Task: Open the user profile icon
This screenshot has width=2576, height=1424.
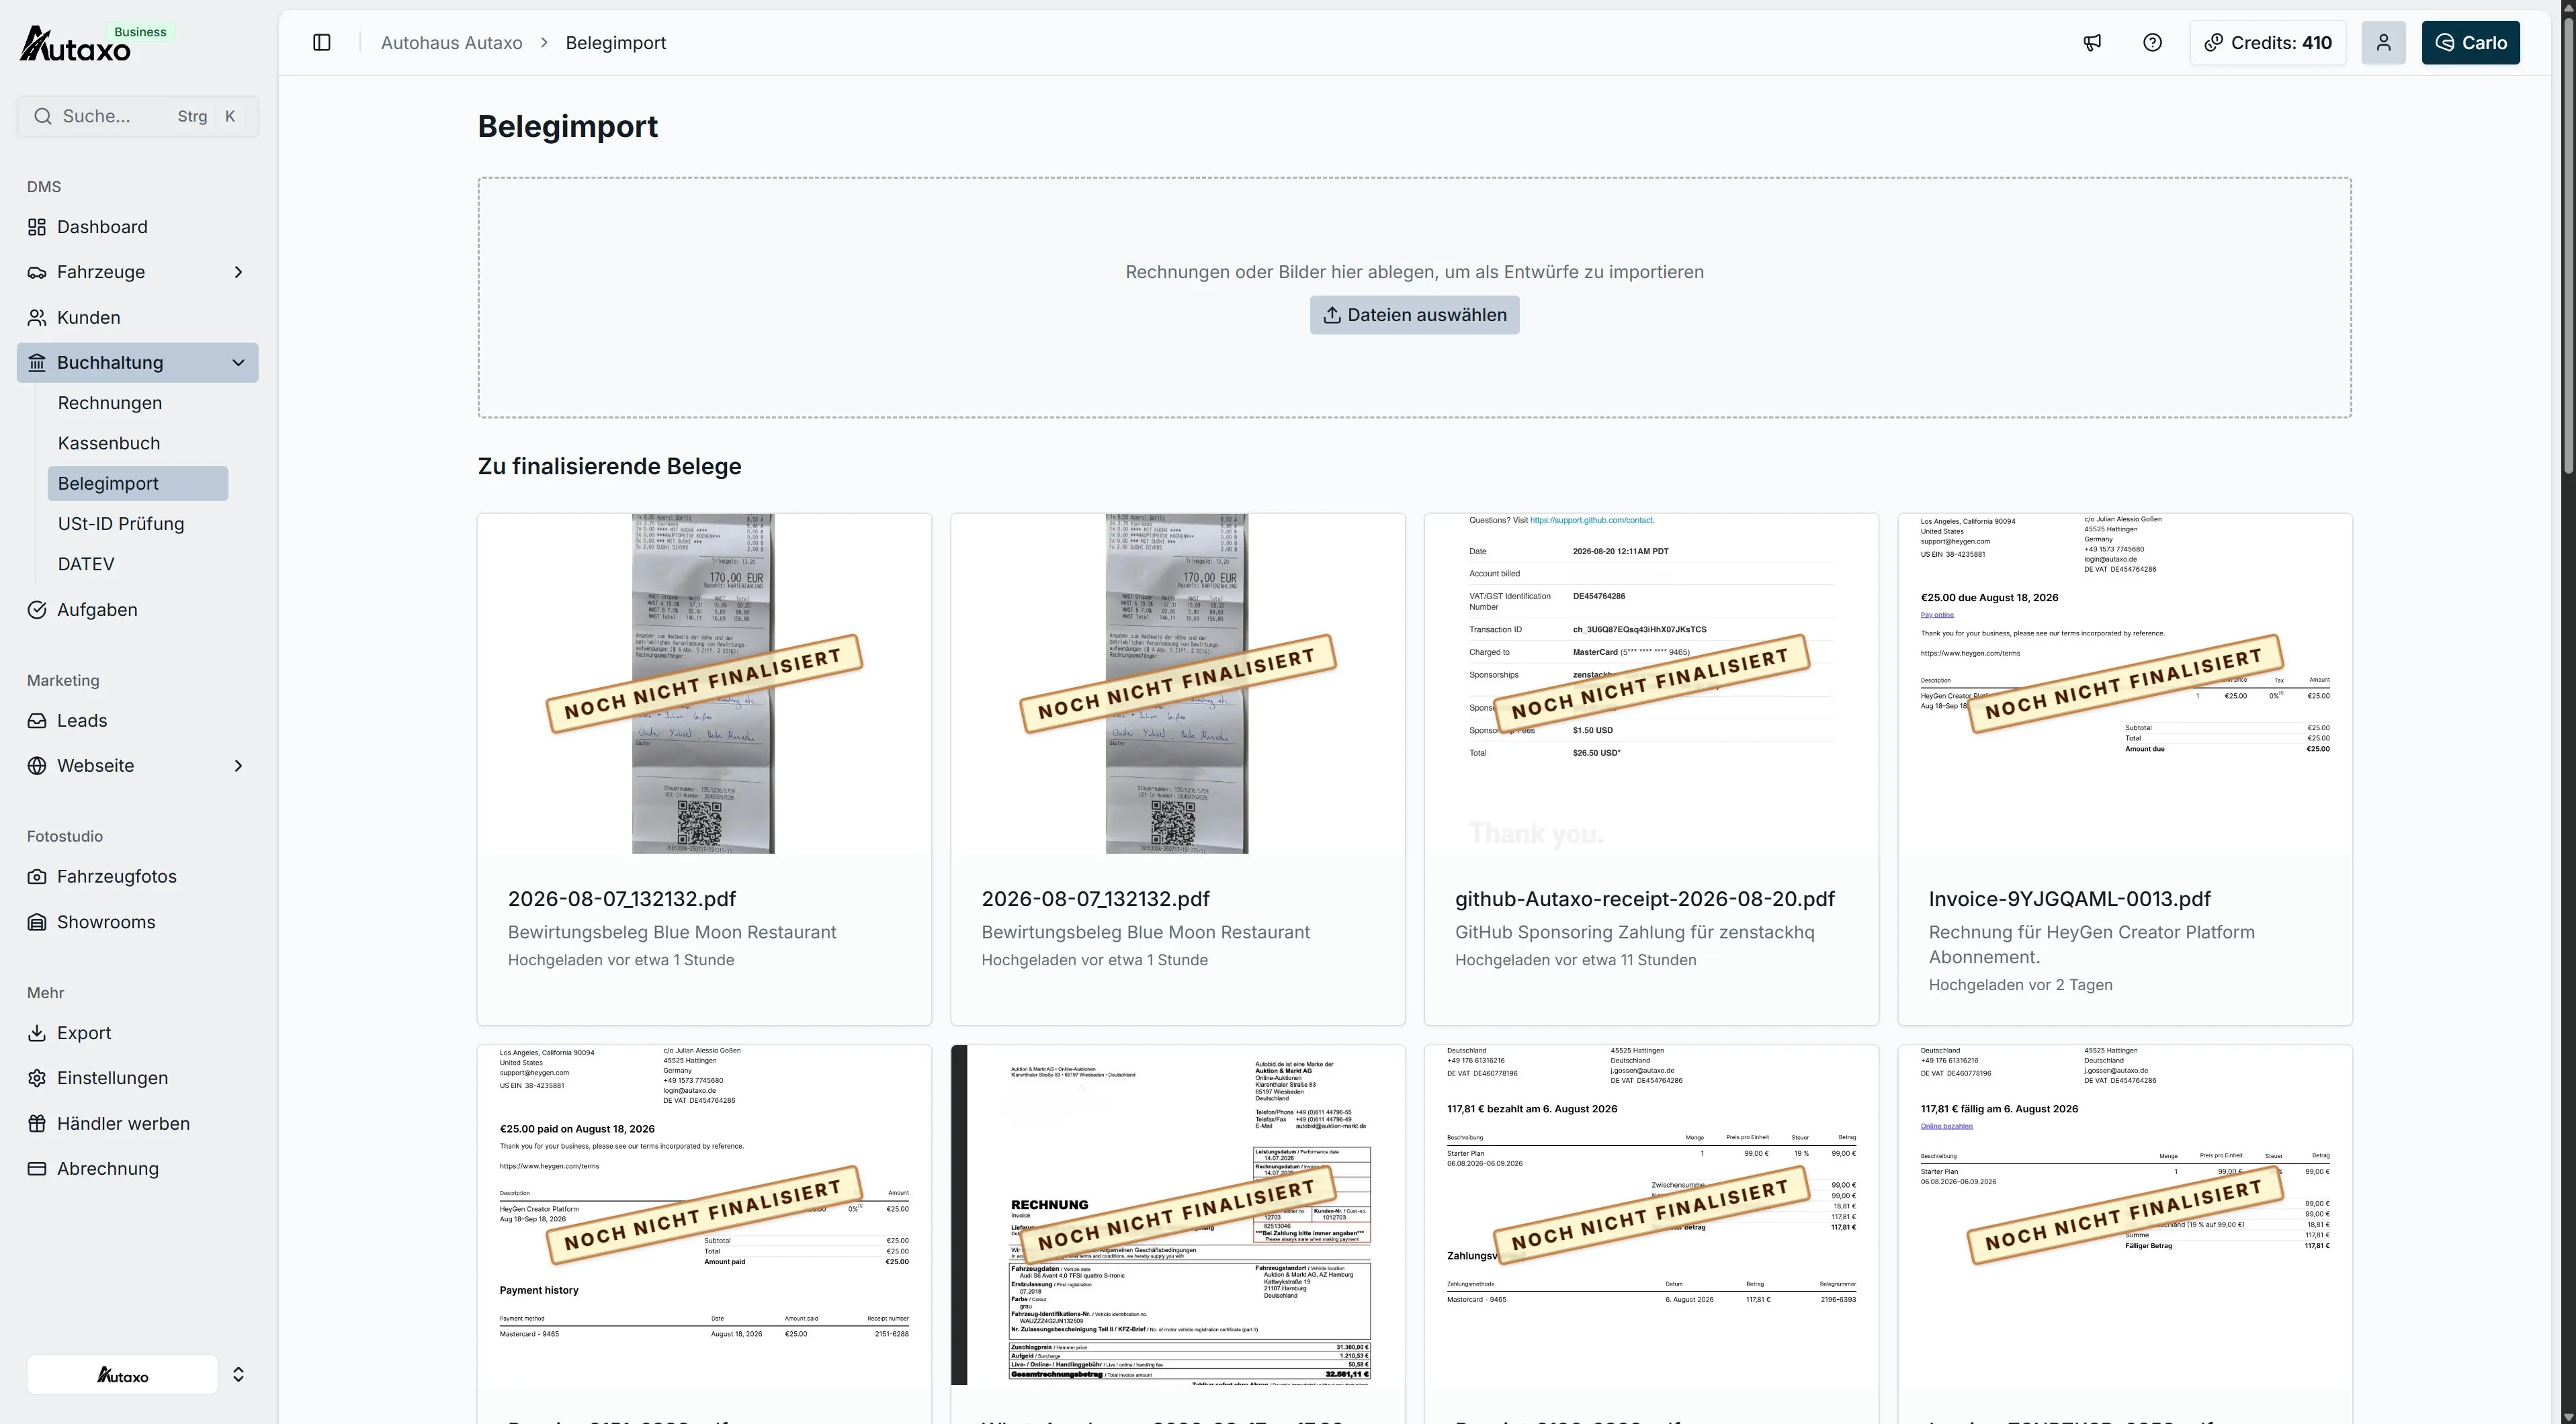Action: [x=2384, y=42]
